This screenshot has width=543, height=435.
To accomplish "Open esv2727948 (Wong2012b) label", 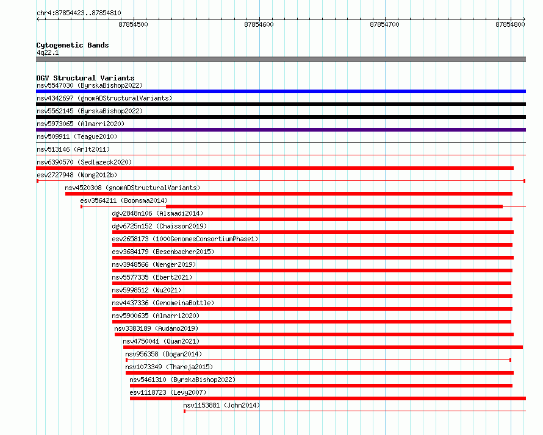I will pyautogui.click(x=77, y=175).
